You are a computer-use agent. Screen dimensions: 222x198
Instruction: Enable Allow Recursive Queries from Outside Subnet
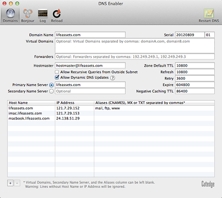click(57, 72)
